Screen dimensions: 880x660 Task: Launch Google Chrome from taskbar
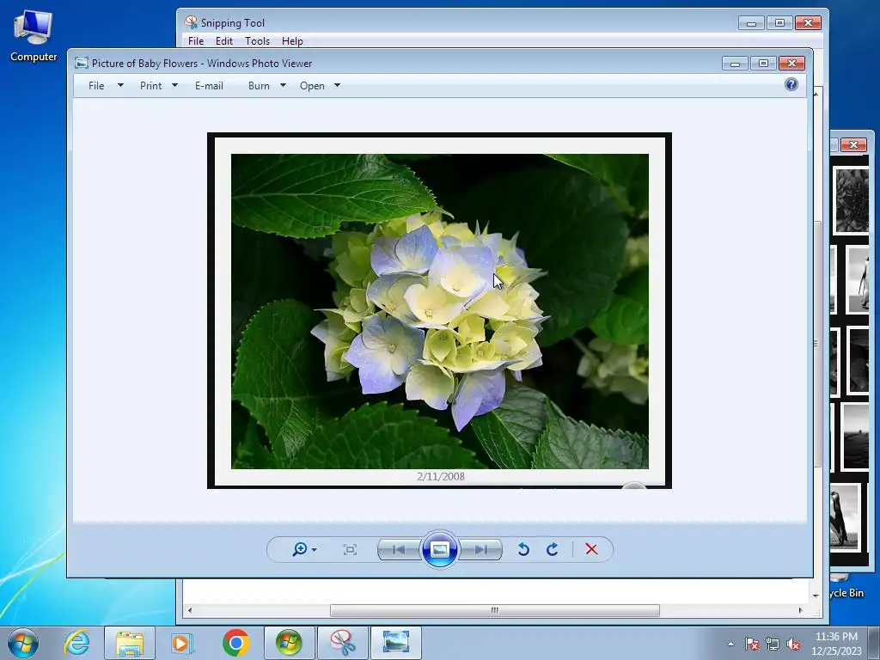(235, 643)
